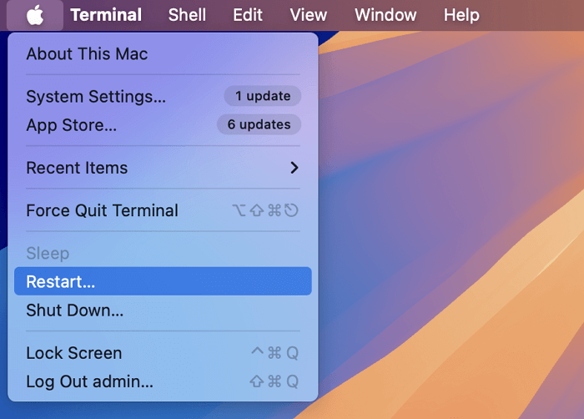Click the 6 updates badge
584x419 pixels.
point(259,125)
